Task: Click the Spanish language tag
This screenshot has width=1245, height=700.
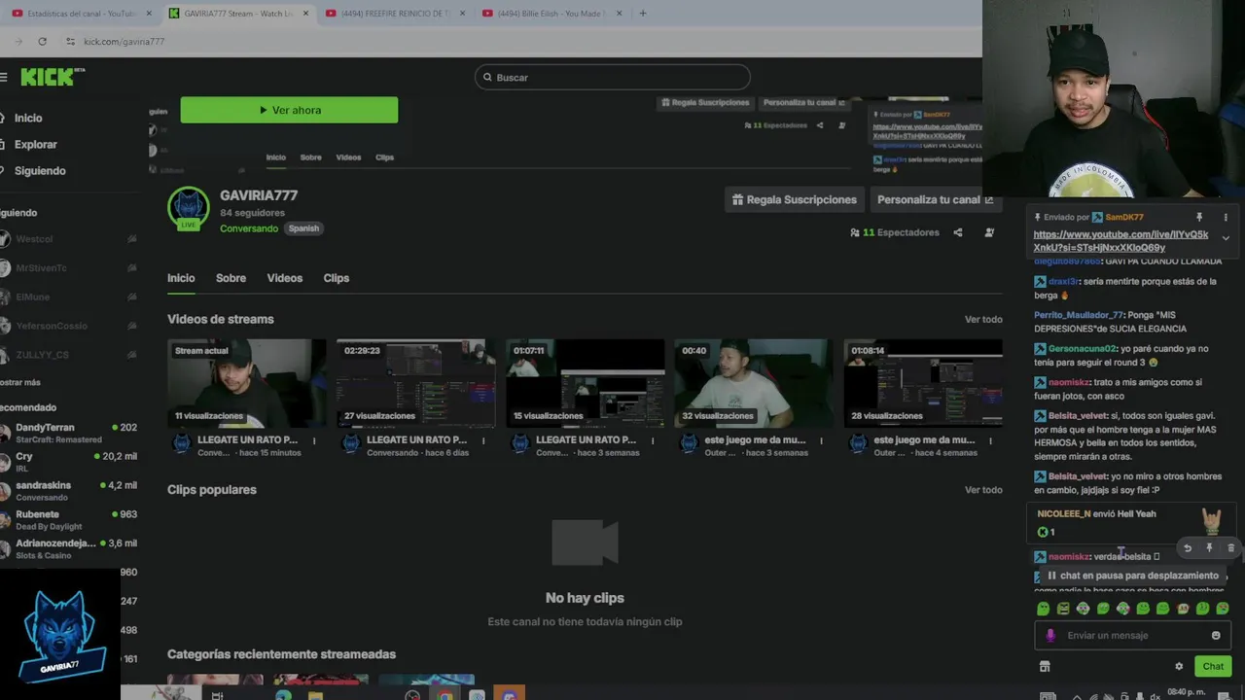Action: pyautogui.click(x=303, y=228)
